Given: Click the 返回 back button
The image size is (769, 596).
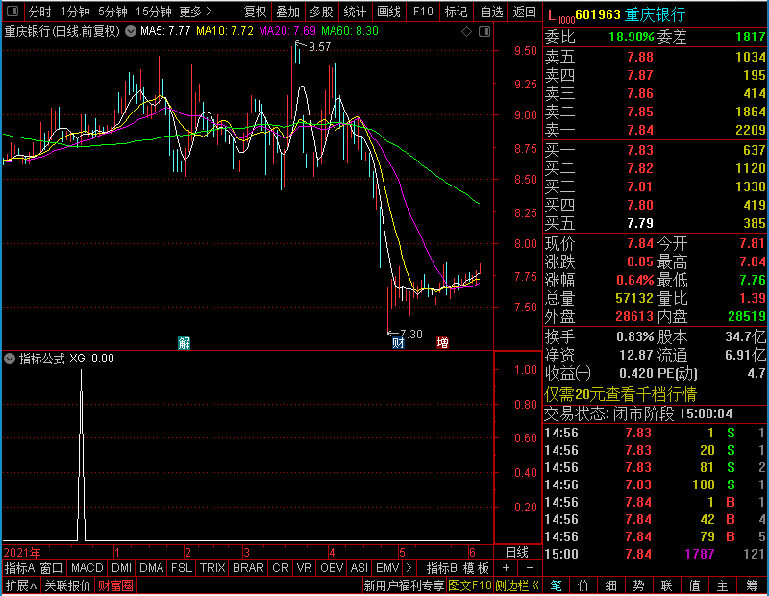Looking at the screenshot, I should point(524,12).
